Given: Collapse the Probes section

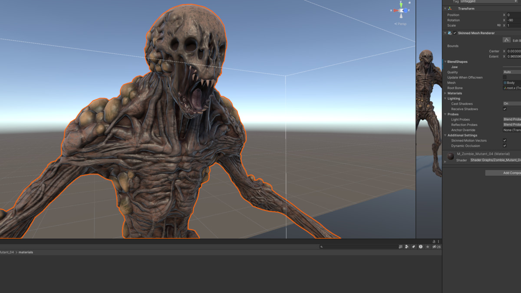Looking at the screenshot, I should click(445, 114).
